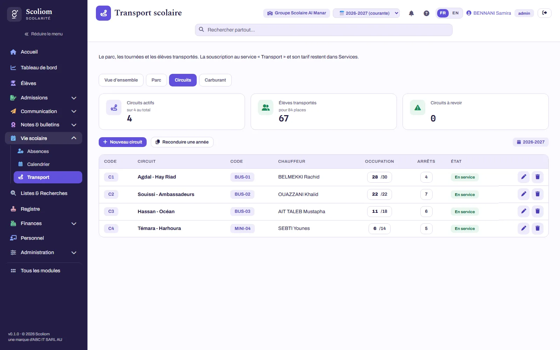Switch language to EN
This screenshot has width=560, height=350.
[x=455, y=13]
